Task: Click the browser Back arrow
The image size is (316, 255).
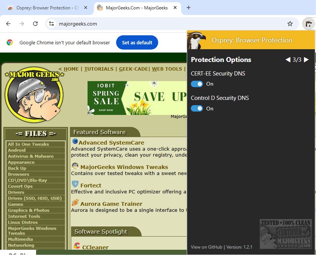Action: [x=8, y=24]
